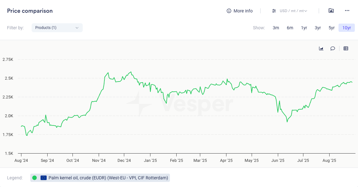Image resolution: width=358 pixels, height=187 pixels.
Task: Switch to table view icon
Action: 346,48
